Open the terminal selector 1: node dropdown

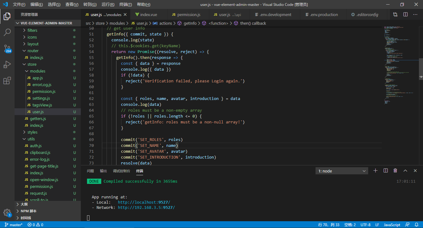point(342,171)
